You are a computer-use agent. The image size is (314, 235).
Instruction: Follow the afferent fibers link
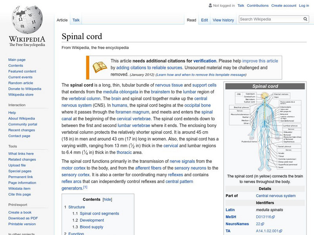point(148,168)
